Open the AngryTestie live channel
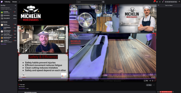This screenshot has height=93, width=181. (9, 35)
